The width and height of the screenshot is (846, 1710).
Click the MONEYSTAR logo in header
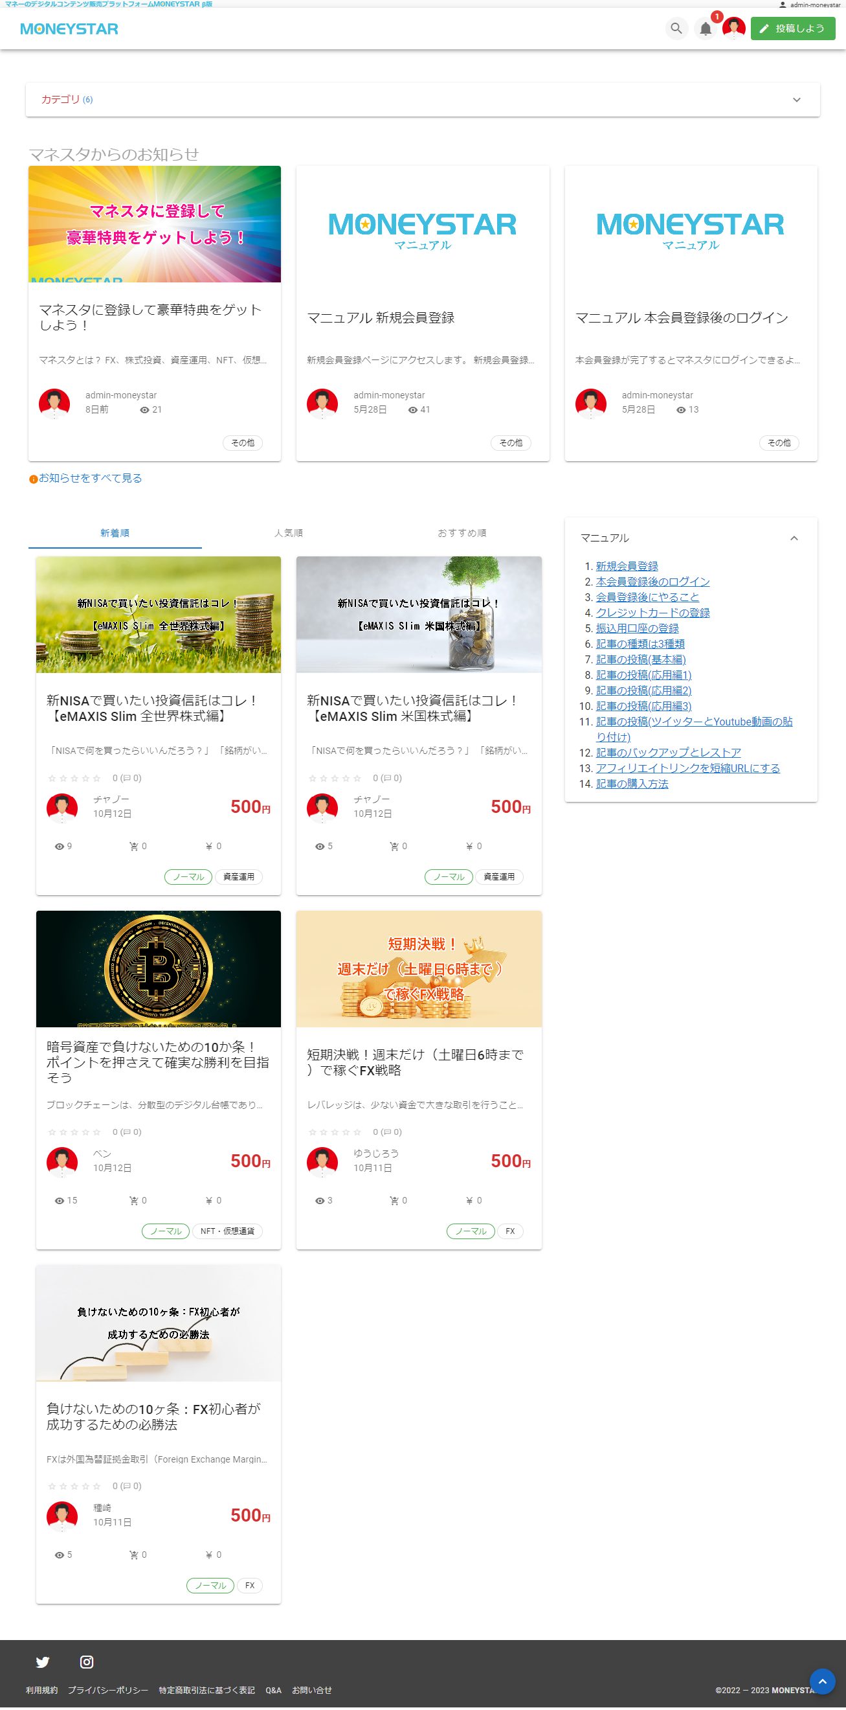coord(69,28)
